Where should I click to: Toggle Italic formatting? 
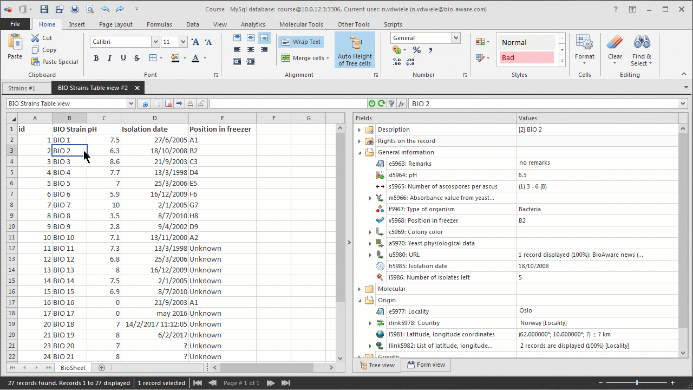click(109, 58)
